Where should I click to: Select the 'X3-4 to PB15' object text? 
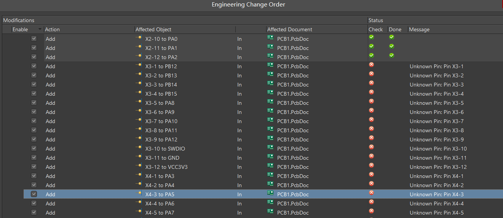coord(161,94)
